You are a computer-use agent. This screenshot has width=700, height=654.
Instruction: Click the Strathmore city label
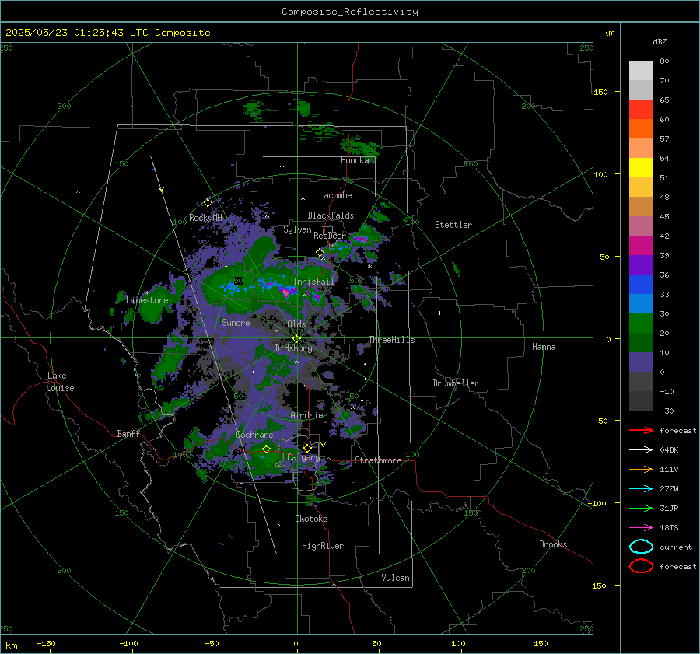click(378, 460)
